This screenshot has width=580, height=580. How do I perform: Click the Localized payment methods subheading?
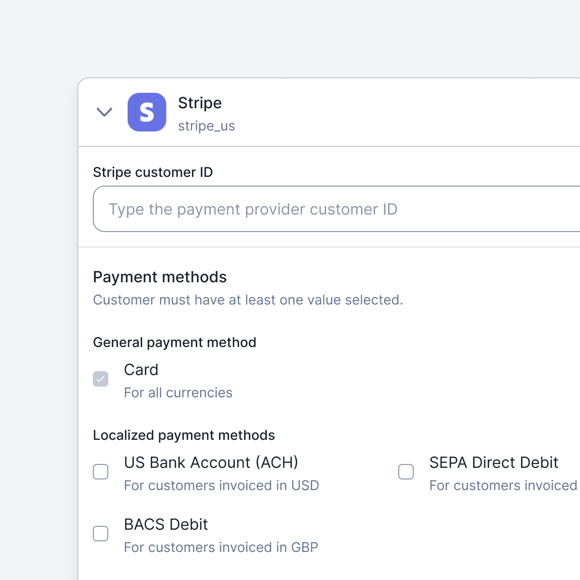(x=184, y=435)
